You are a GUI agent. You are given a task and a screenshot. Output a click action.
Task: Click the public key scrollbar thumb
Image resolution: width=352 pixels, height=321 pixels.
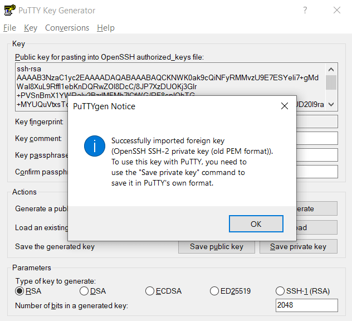click(331, 82)
